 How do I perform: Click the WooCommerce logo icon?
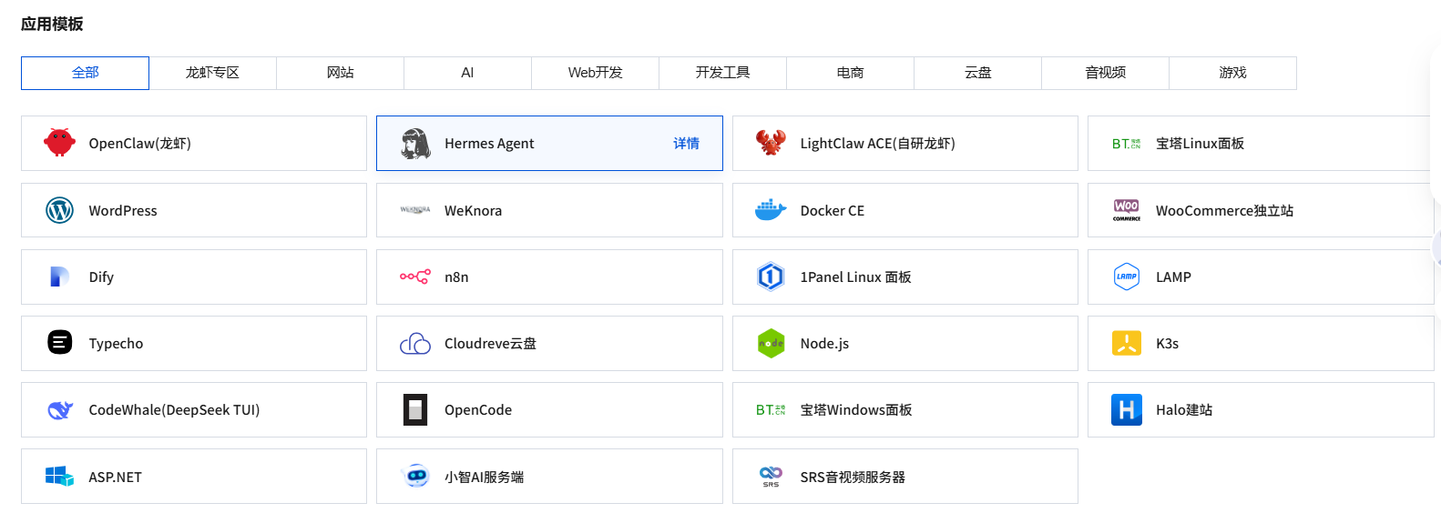tap(1127, 210)
